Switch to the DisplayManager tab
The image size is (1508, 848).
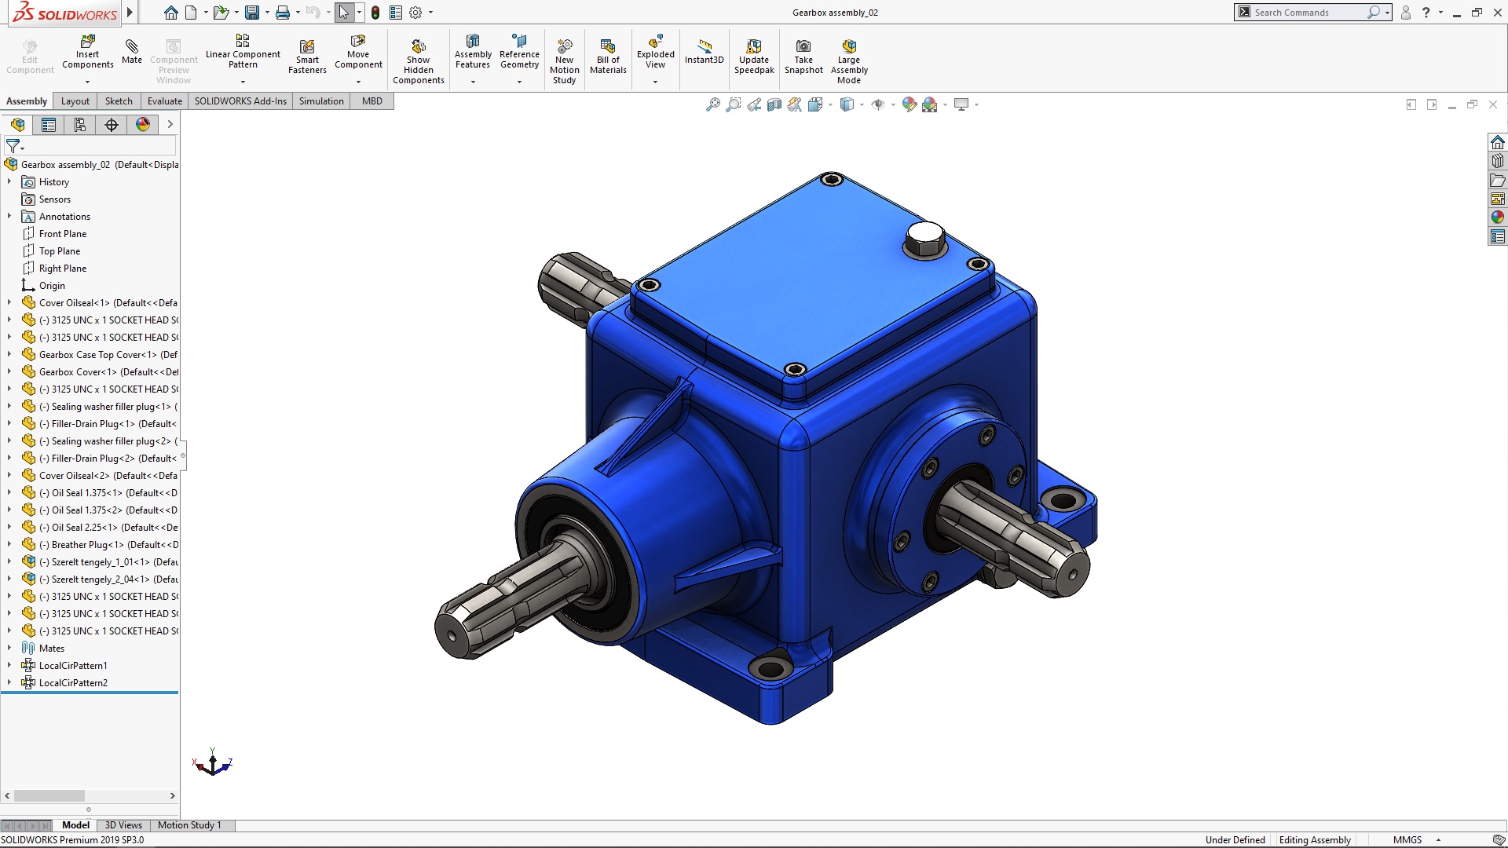tap(142, 124)
